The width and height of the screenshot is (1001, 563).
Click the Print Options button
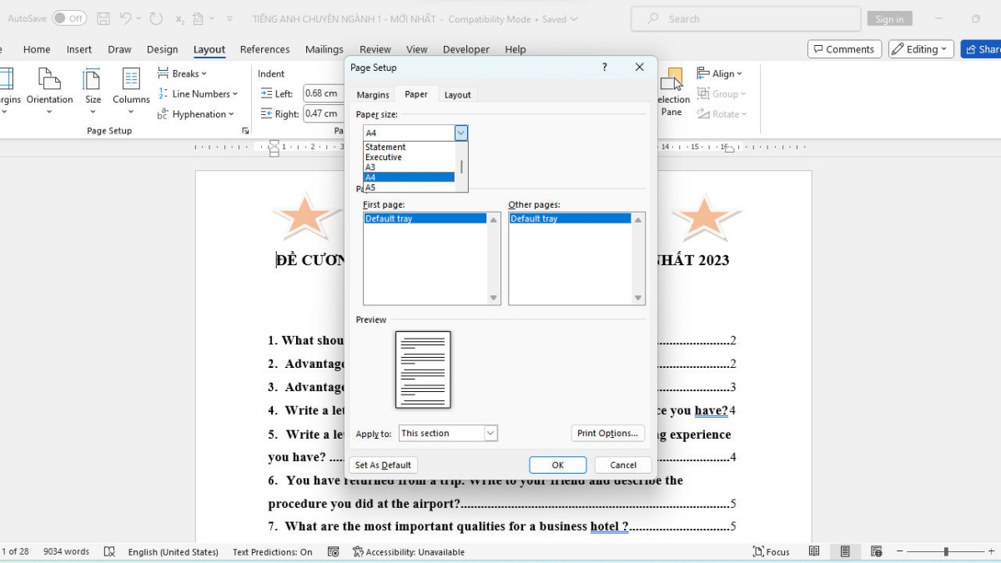coord(607,433)
